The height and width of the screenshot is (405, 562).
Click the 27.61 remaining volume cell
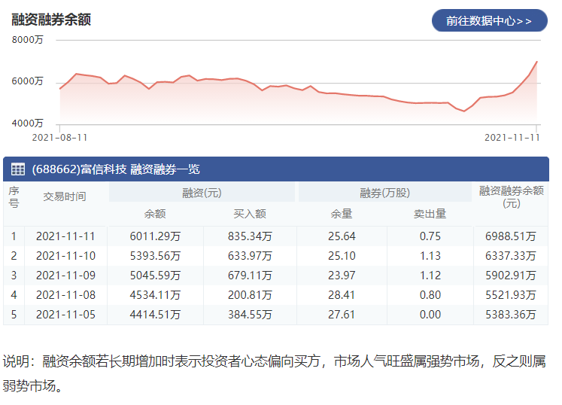pyautogui.click(x=342, y=315)
